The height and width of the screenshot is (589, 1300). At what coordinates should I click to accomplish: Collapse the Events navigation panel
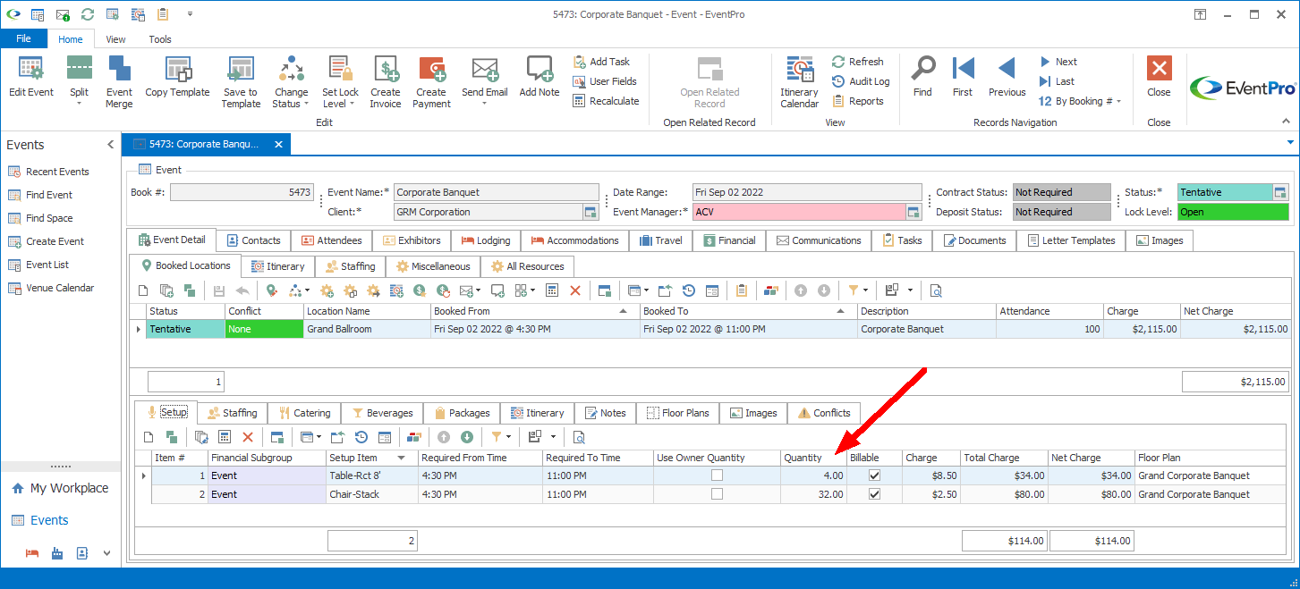[x=111, y=145]
